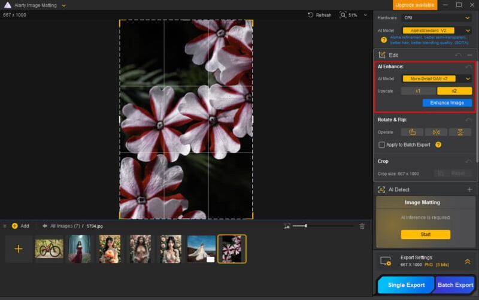
Task: Click the Enhance Image button
Action: point(447,103)
